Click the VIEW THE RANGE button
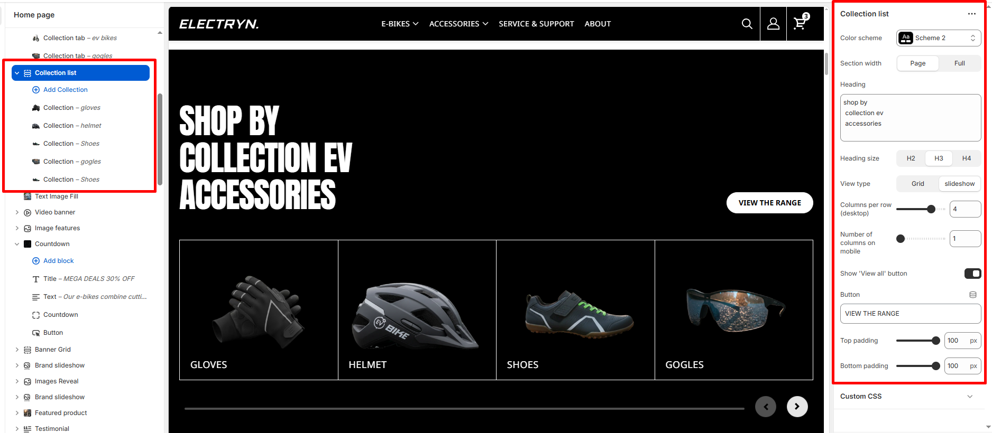The width and height of the screenshot is (992, 433). click(x=769, y=203)
